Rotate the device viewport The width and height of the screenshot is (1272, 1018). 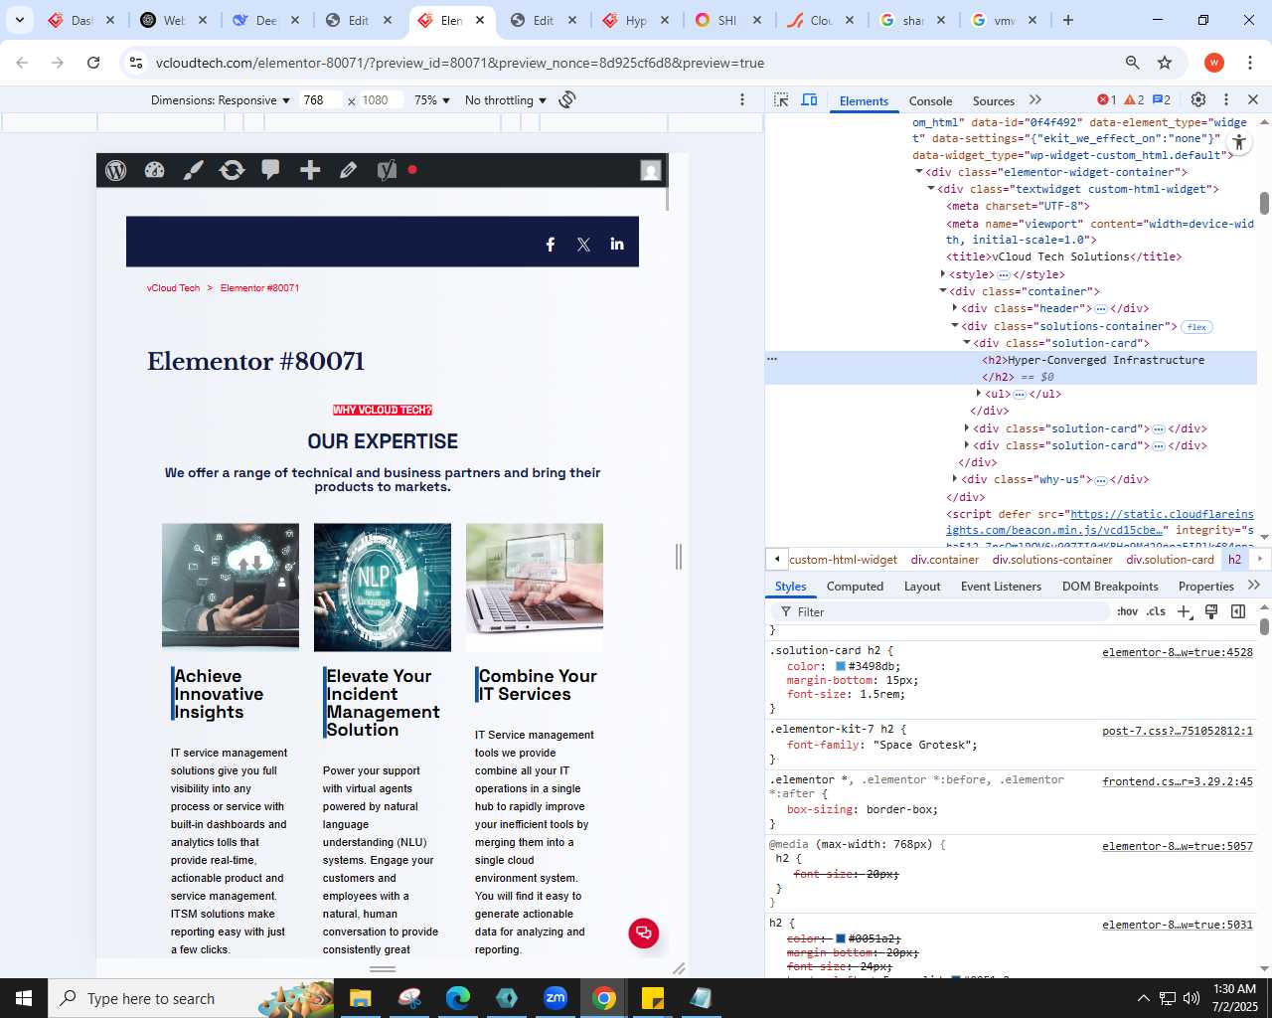567,99
